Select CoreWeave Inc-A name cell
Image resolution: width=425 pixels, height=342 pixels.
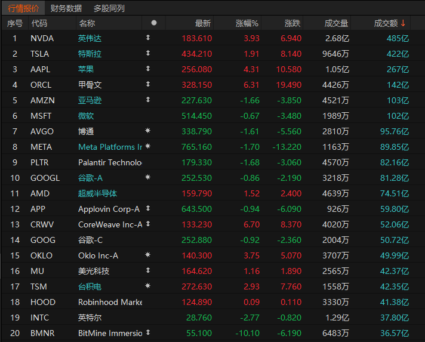(110, 224)
